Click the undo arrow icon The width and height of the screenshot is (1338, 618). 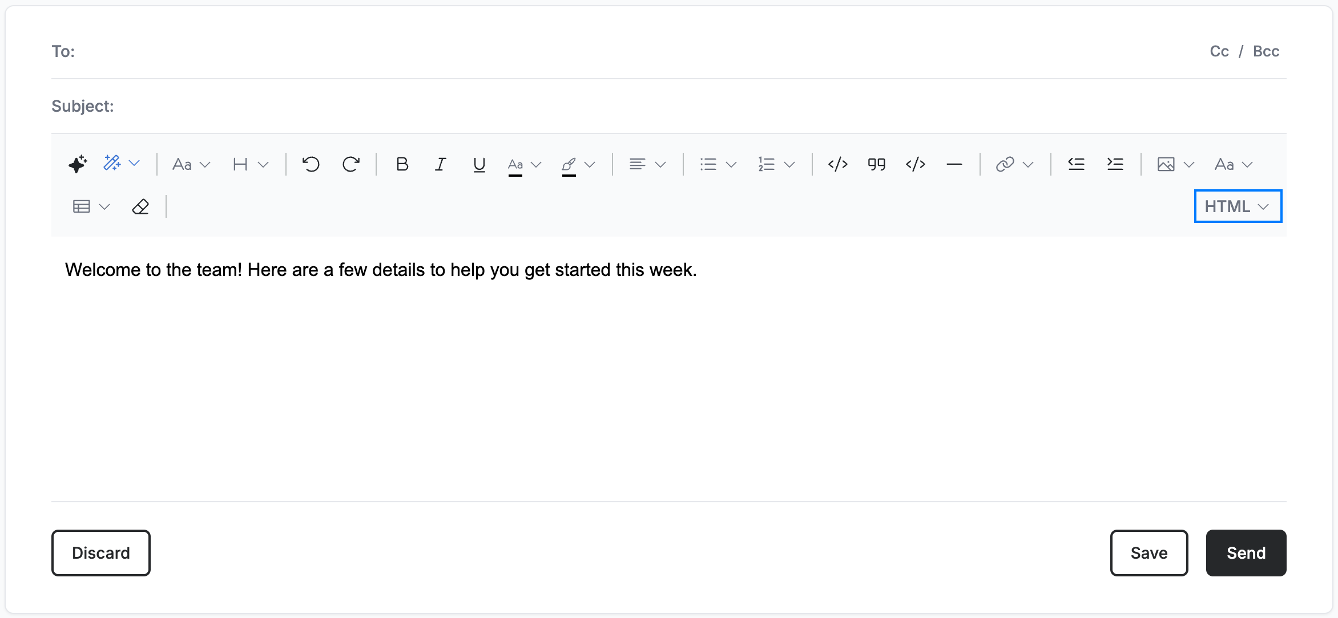pos(311,164)
